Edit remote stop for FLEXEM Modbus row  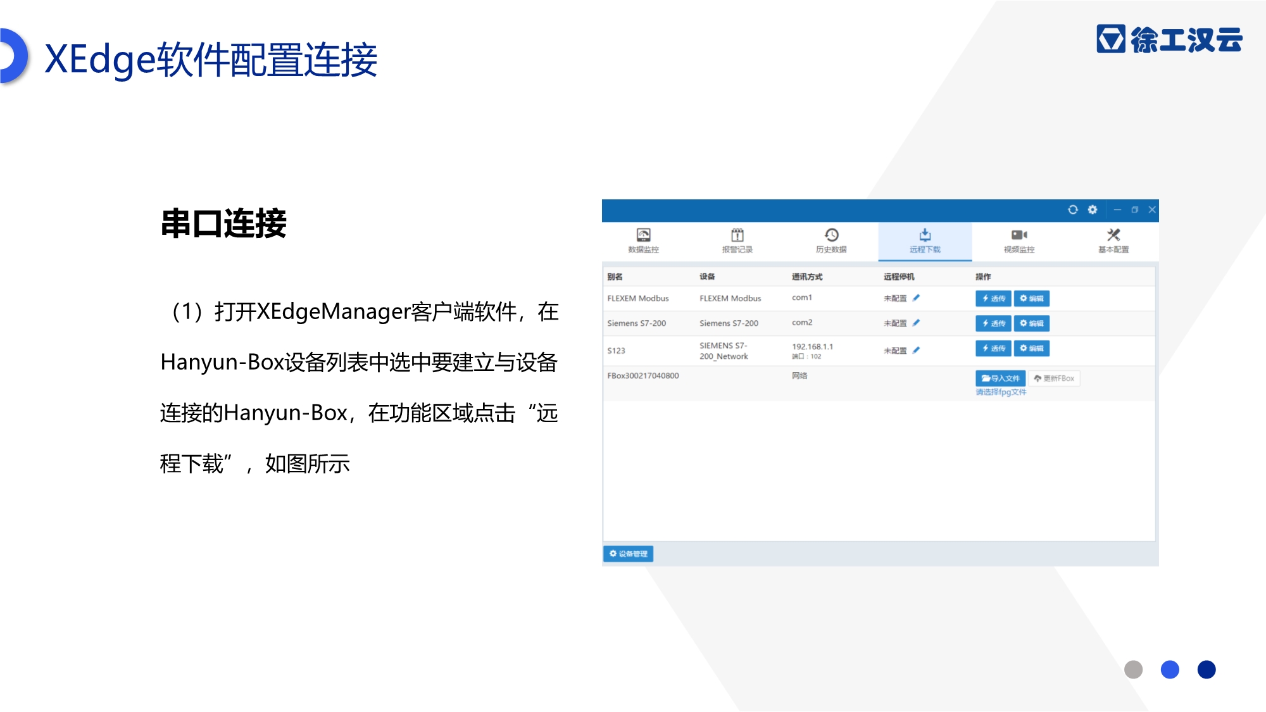coord(916,297)
